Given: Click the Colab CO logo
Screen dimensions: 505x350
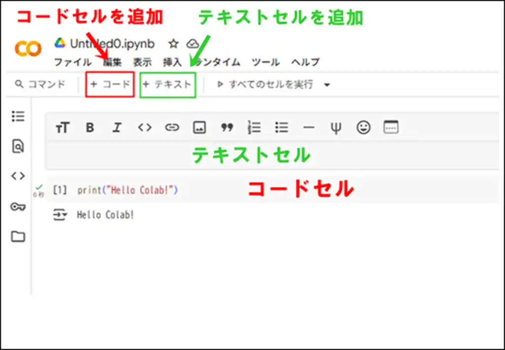Looking at the screenshot, I should pyautogui.click(x=28, y=49).
